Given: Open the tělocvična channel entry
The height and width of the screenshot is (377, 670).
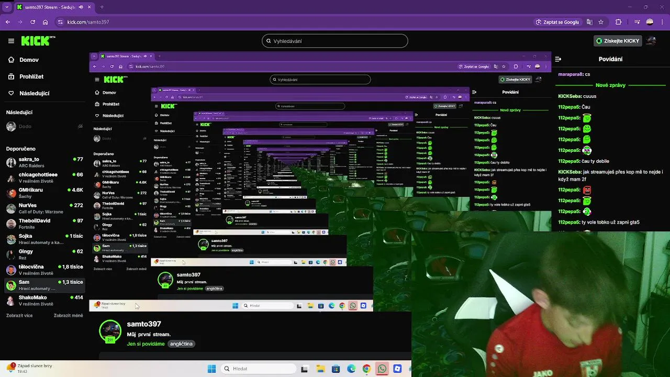Looking at the screenshot, I should point(44,270).
